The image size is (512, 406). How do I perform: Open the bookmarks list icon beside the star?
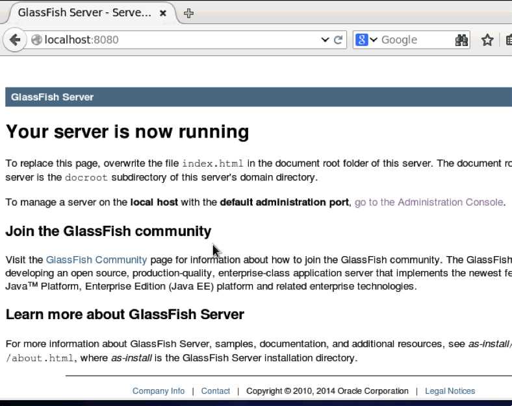tap(509, 40)
